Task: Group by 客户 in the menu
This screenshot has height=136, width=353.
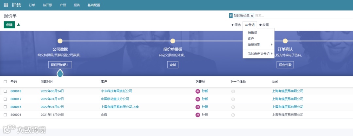Action: point(259,38)
